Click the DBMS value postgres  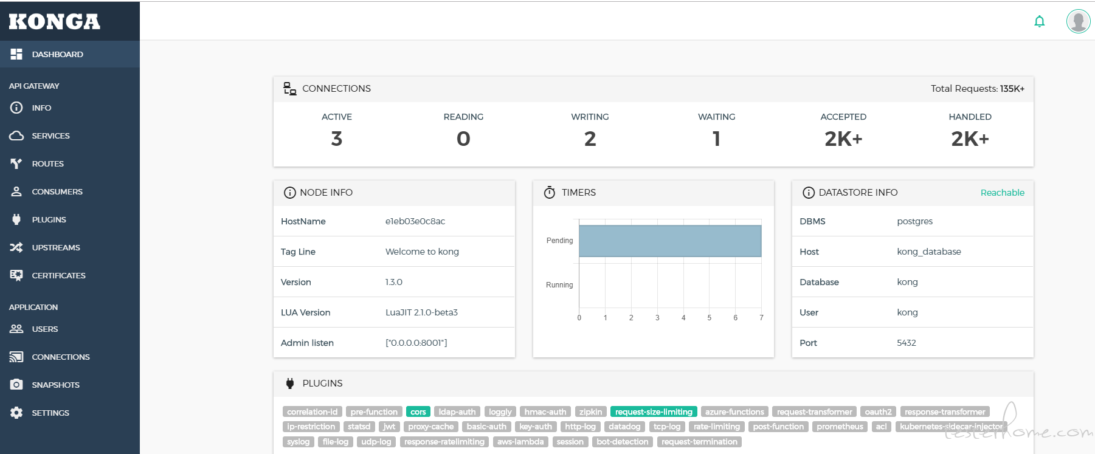click(914, 221)
